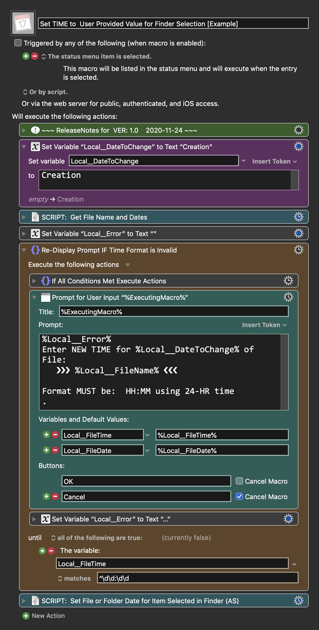The image size is (319, 630).
Task: Click the ReleaseNotes comment icon
Action: pos(35,130)
